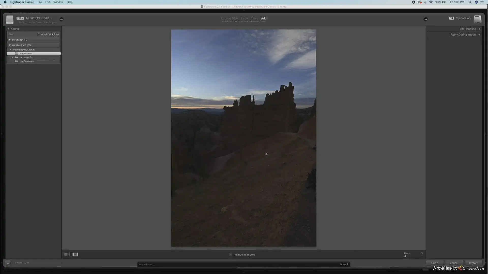
Task: Click the Landscape Pro folder icon
Action: [17, 57]
